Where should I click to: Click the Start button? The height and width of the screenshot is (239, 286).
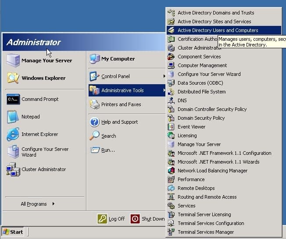tap(13, 232)
